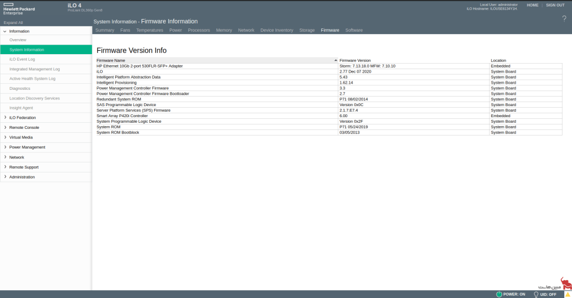This screenshot has width=572, height=298.
Task: Switch to the Storage tab
Action: 307,30
